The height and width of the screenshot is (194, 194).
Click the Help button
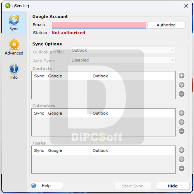pyautogui.click(x=46, y=186)
